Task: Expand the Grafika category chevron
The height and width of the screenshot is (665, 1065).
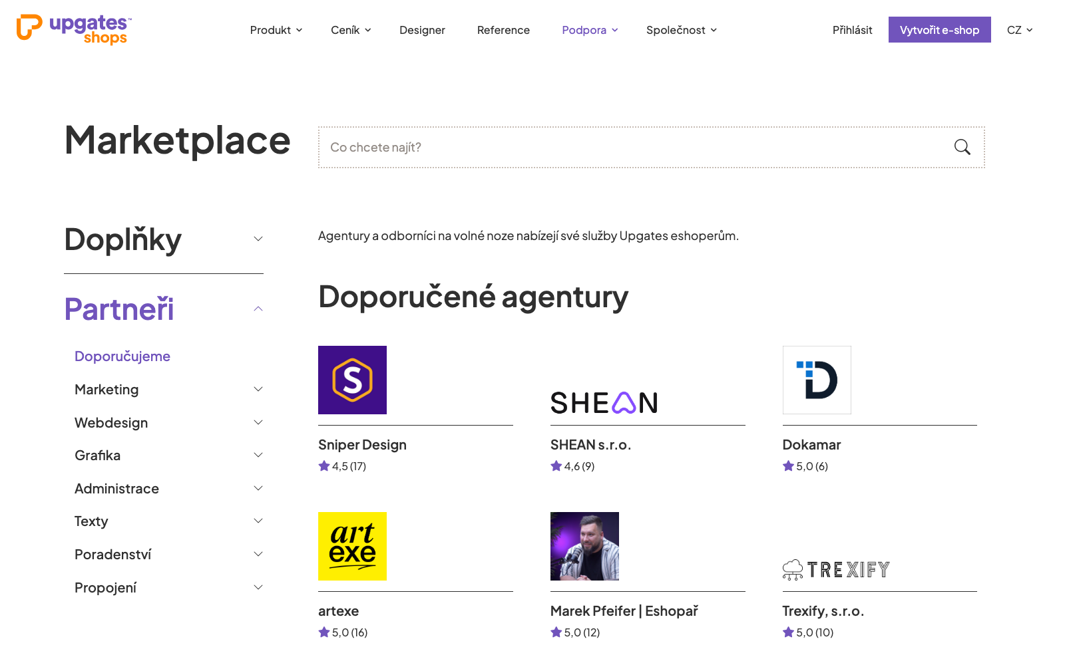Action: coord(258,455)
